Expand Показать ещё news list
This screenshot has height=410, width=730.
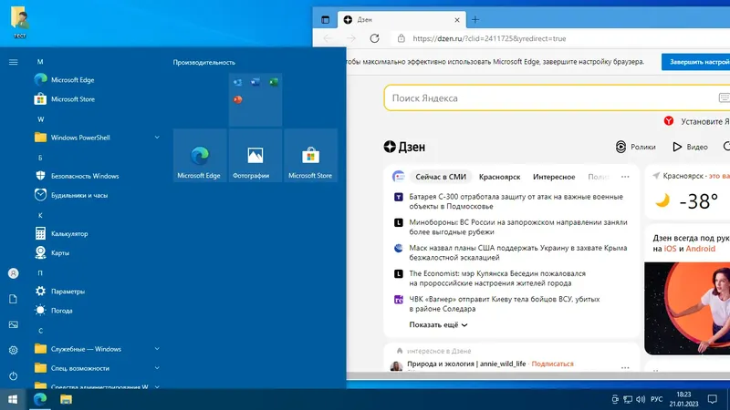click(438, 325)
